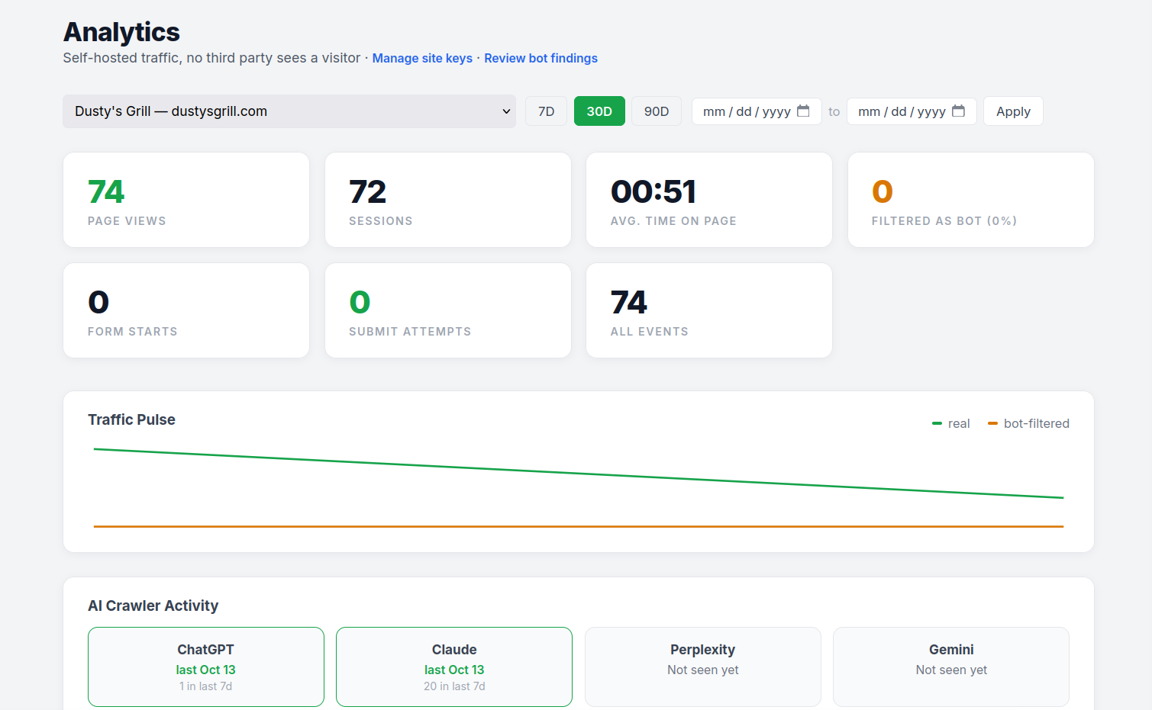This screenshot has height=710, width=1152.
Task: Click the Traffic Pulse heading
Action: point(131,419)
